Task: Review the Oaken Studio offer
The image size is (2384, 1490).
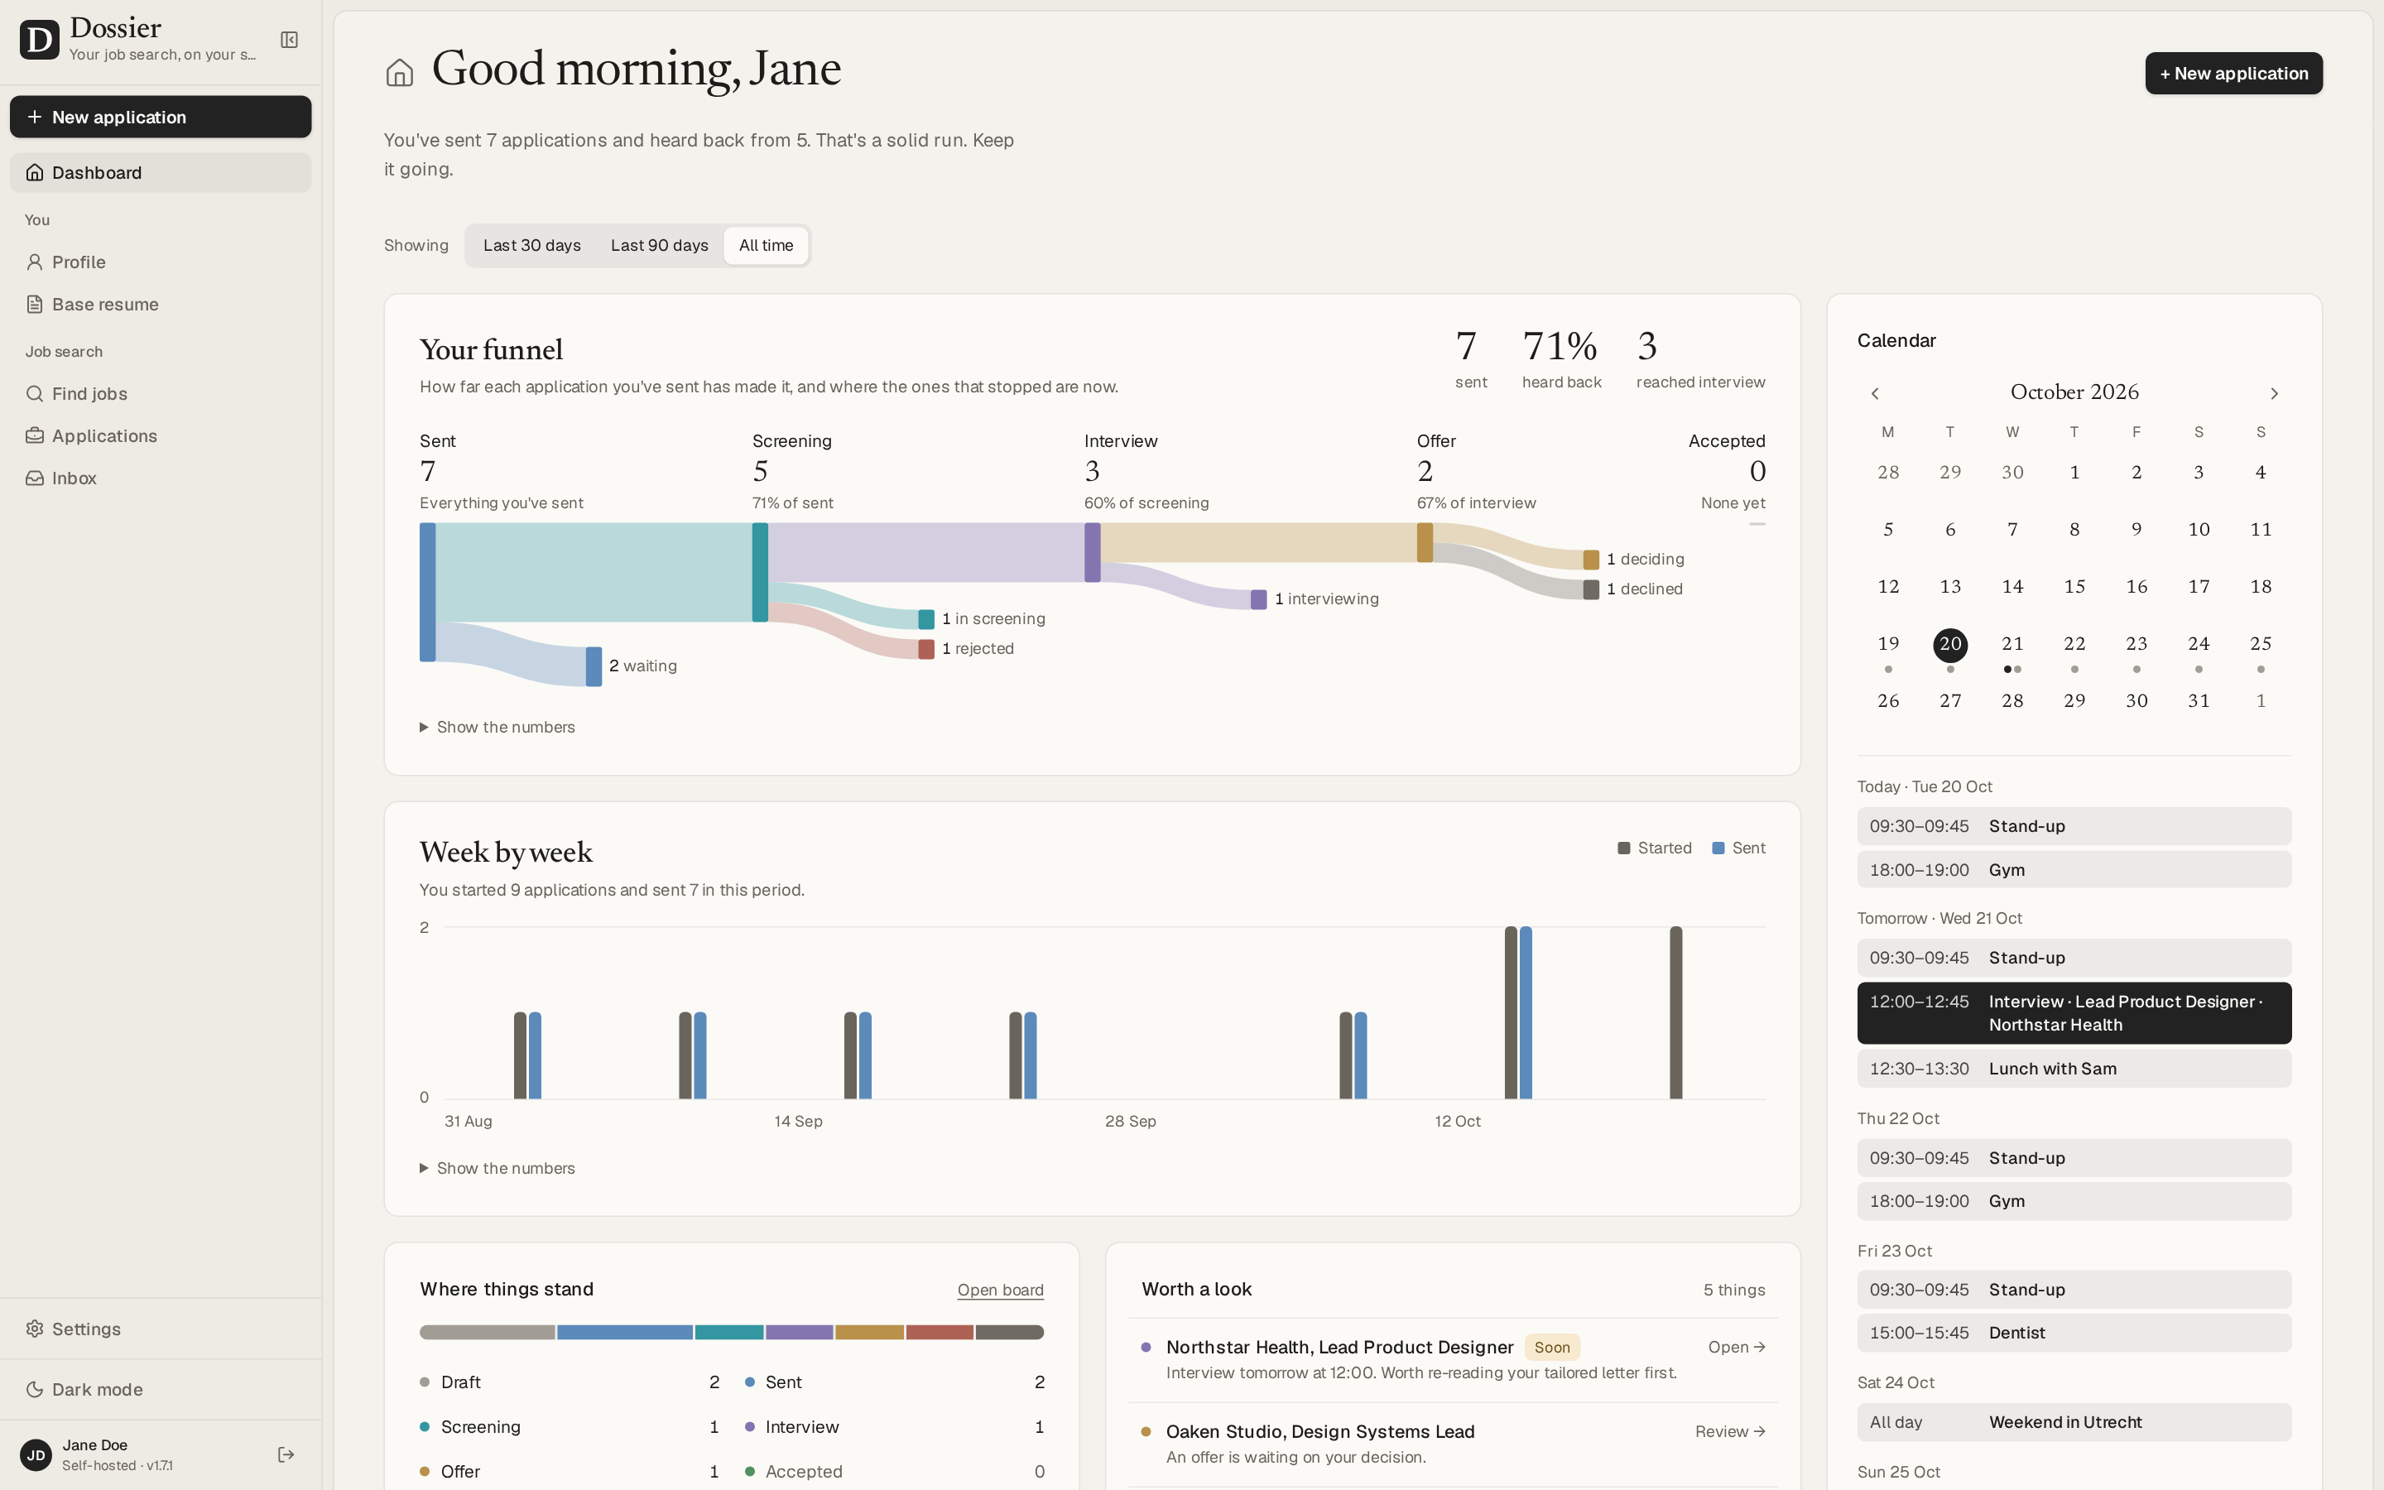Action: 1730,1432
